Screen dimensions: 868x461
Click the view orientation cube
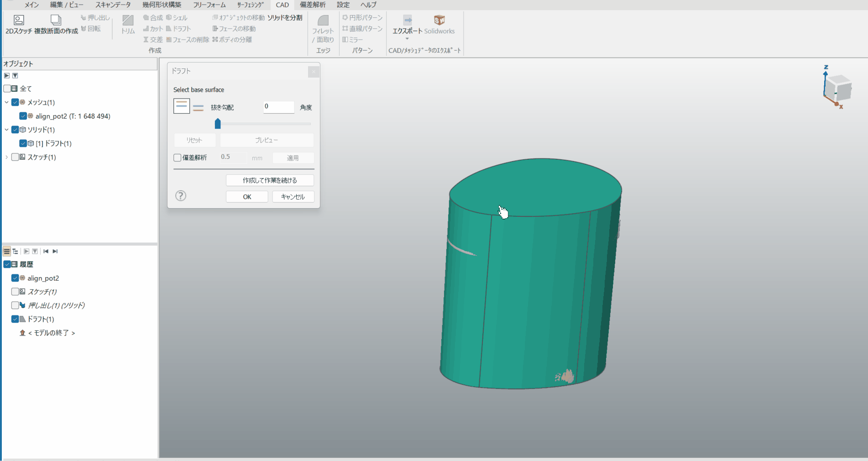(839, 89)
